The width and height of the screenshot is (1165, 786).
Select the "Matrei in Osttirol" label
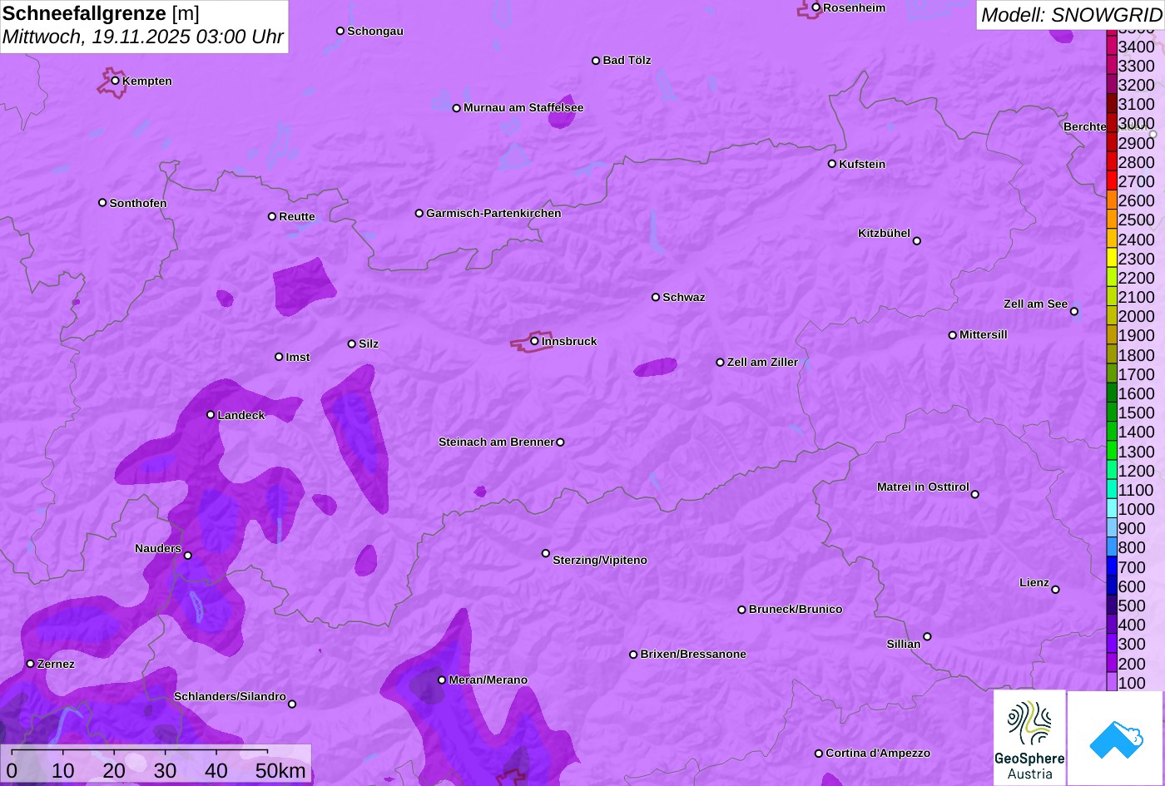coord(923,487)
